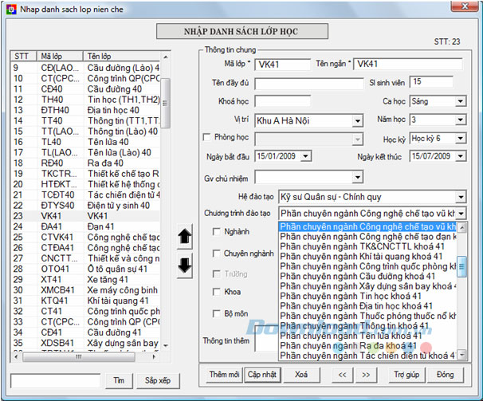Click the Sắp xếp button
483x401 pixels.
[157, 380]
